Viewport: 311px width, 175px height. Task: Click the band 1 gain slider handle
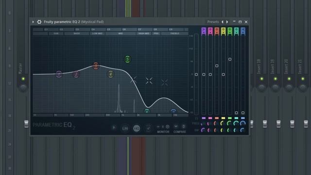pos(204,74)
